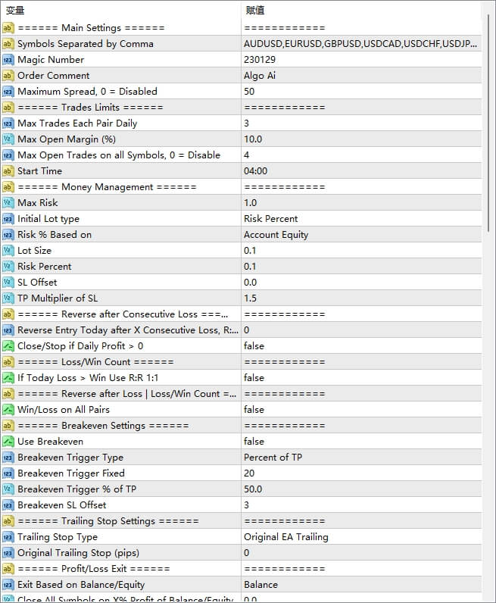Image resolution: width=496 pixels, height=603 pixels.
Task: Click the icon beside Breakeven Trigger % of TP
Action: (x=8, y=489)
